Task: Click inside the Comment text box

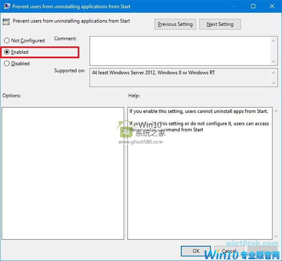Action: point(180,51)
